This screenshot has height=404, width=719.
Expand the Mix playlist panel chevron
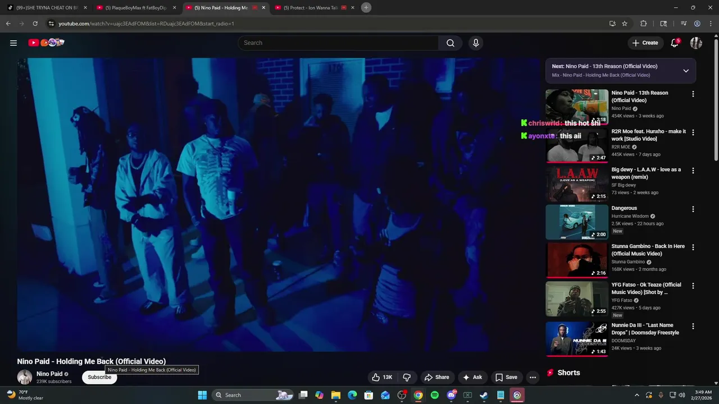click(686, 71)
